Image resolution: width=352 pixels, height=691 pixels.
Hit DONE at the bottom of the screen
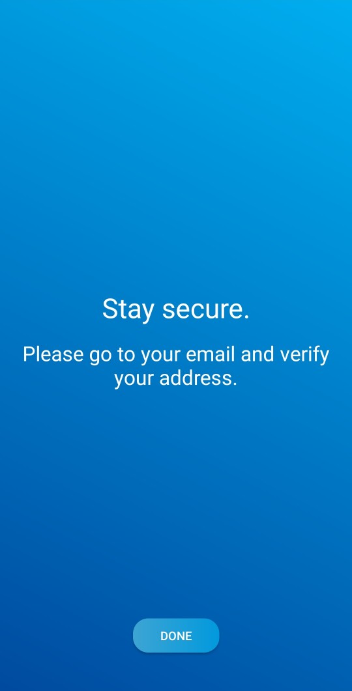click(x=176, y=636)
